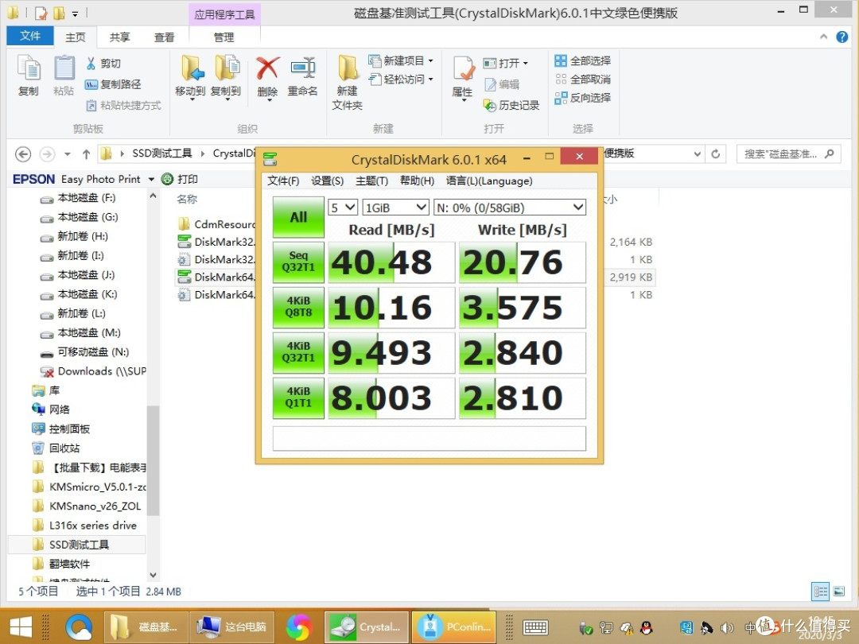Viewport: 859px width, 644px height.
Task: Click the CrystalDiskMark comment text field
Action: [429, 438]
